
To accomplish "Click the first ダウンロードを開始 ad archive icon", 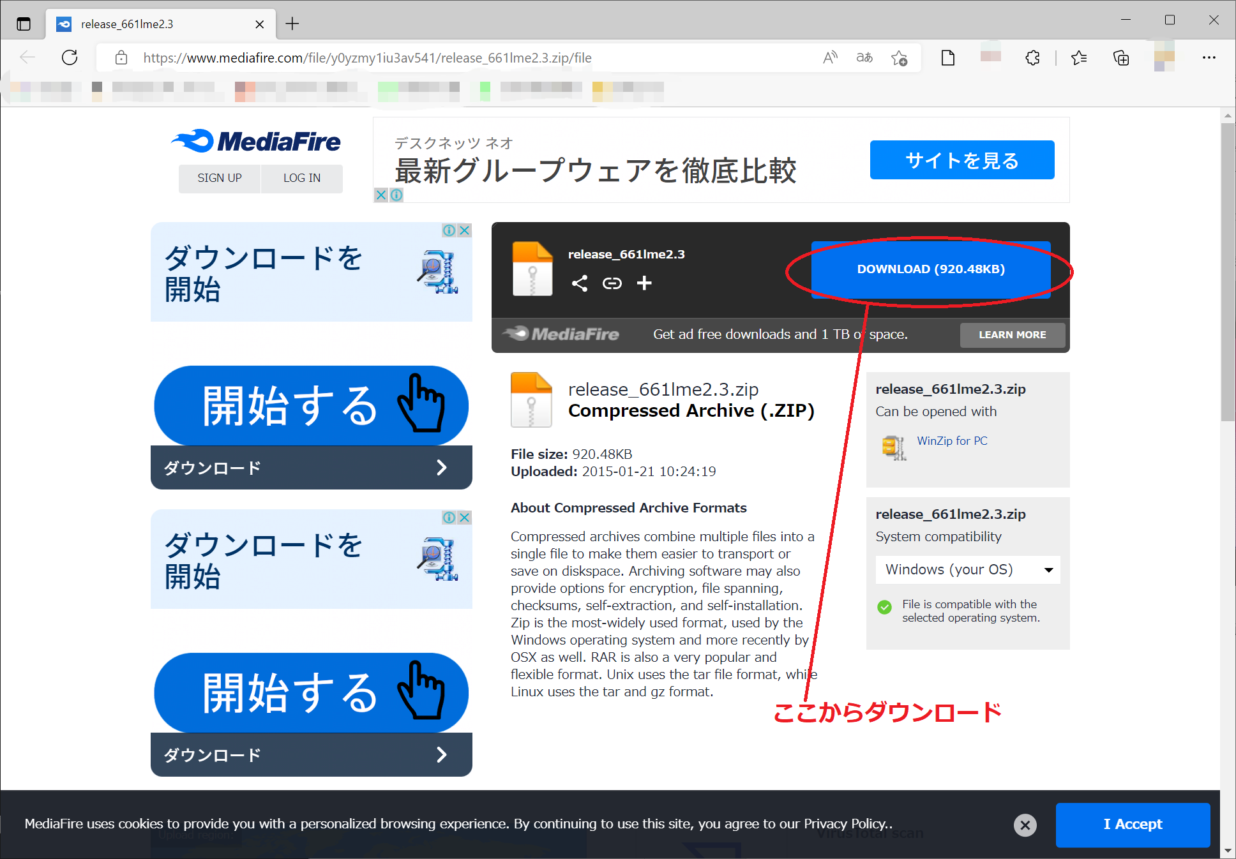I will pyautogui.click(x=438, y=272).
